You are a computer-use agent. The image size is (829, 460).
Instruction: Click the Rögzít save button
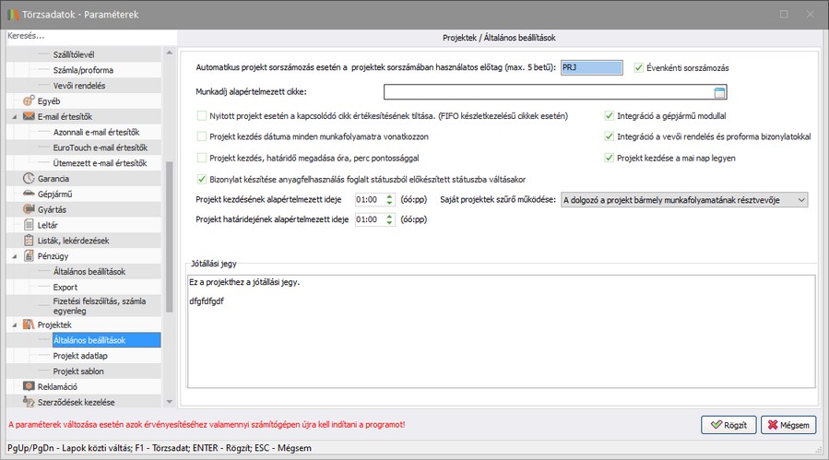tap(727, 425)
